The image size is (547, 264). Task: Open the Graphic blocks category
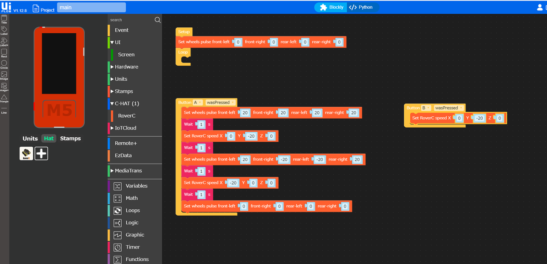[134, 235]
